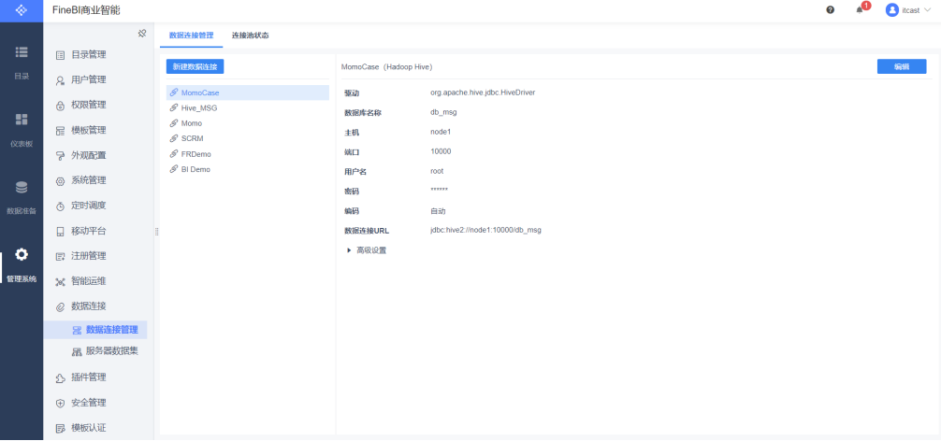Click username value root
The height and width of the screenshot is (441, 941).
click(x=437, y=171)
